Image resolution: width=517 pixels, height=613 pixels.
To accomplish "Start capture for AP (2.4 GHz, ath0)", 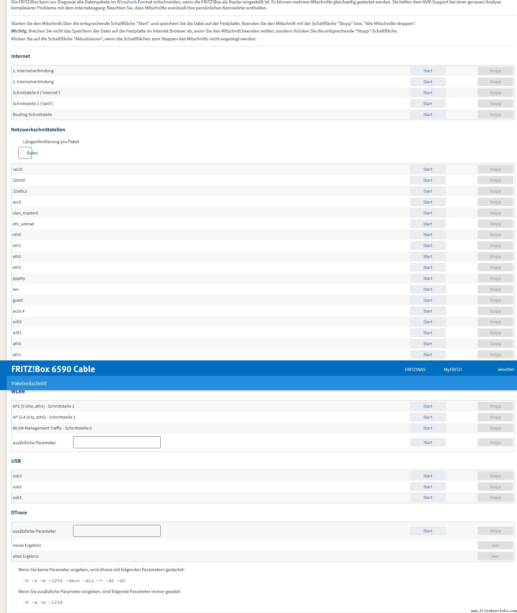I will point(428,417).
